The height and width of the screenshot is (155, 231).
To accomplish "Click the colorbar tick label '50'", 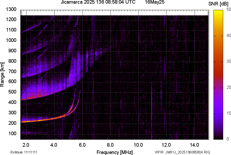I will 229,10.
